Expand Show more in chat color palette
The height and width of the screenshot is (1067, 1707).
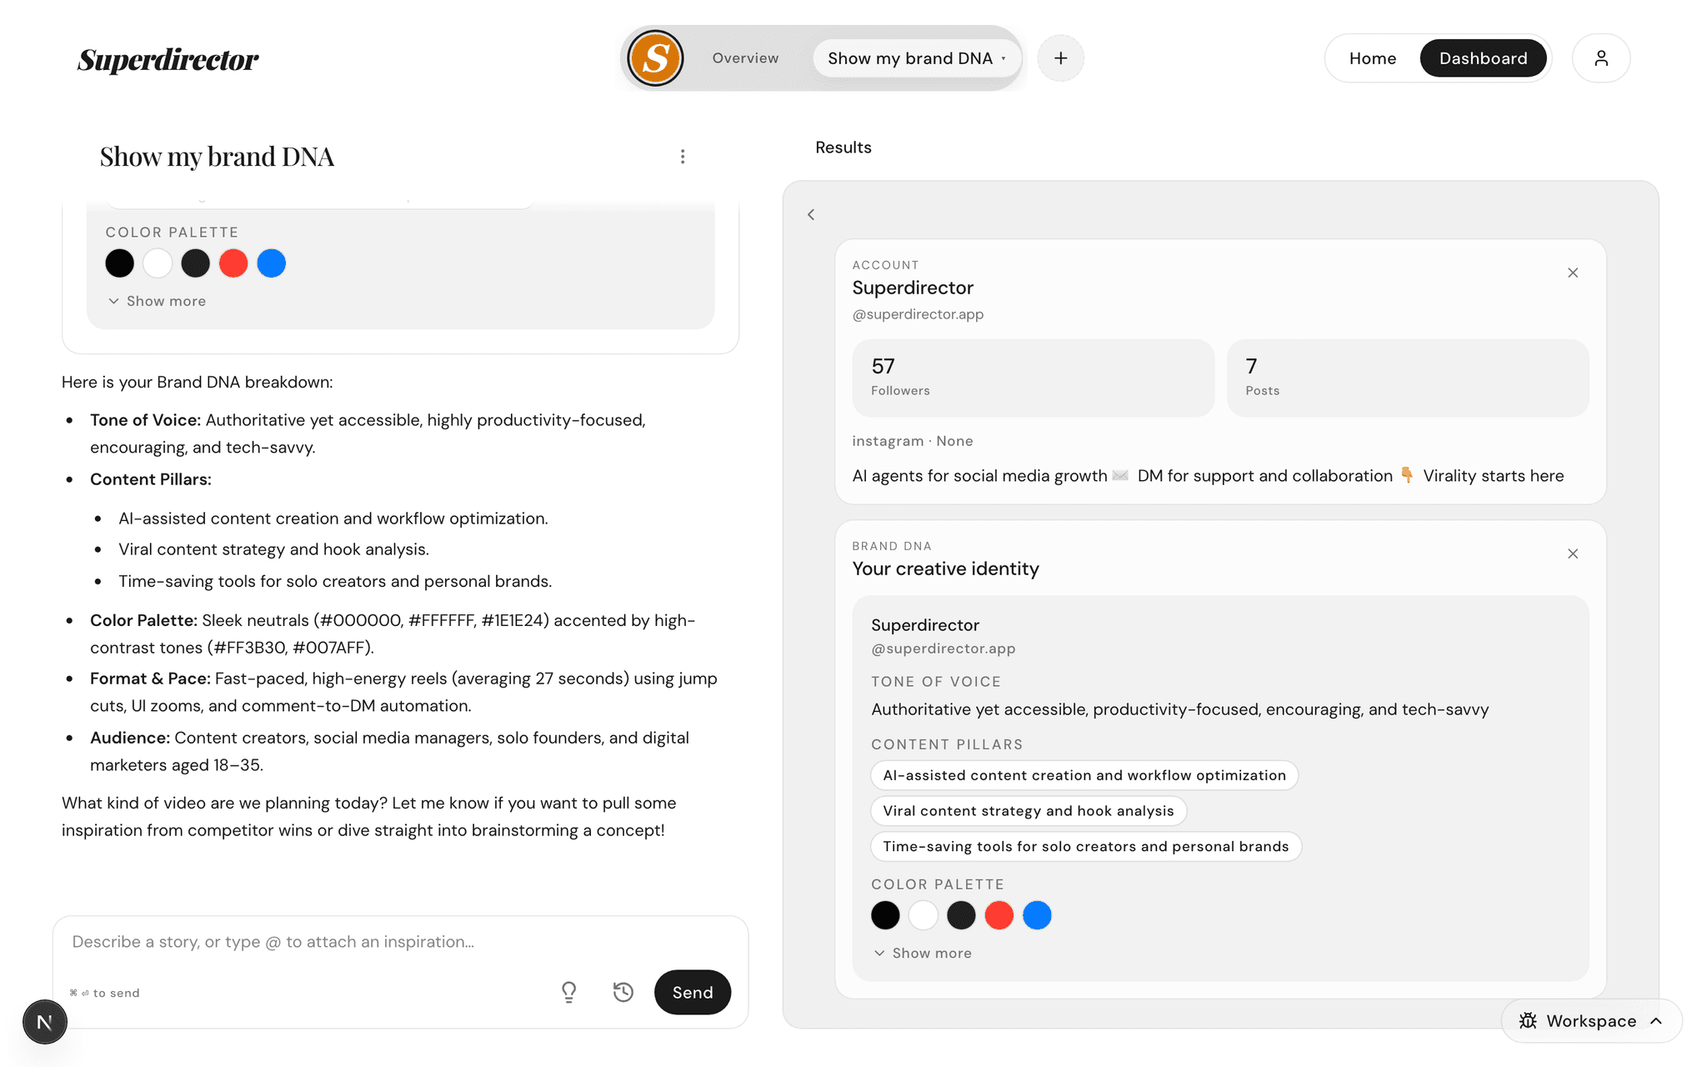[x=157, y=301]
